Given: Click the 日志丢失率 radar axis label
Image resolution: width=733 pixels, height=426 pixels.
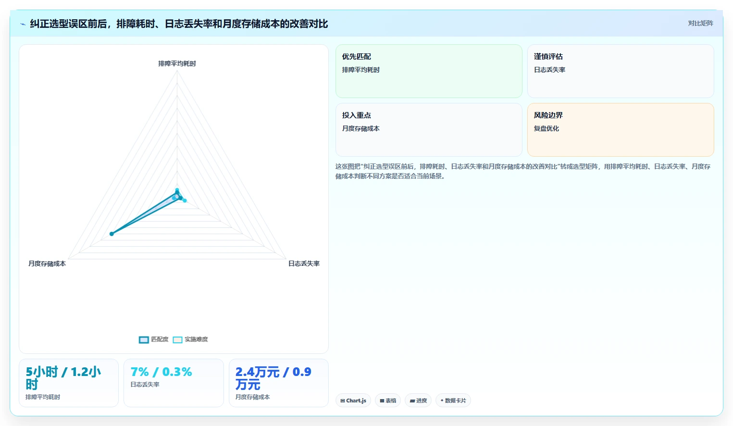Looking at the screenshot, I should [304, 263].
